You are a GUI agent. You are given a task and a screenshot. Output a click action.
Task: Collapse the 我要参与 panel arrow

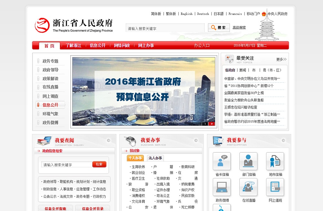284,140
